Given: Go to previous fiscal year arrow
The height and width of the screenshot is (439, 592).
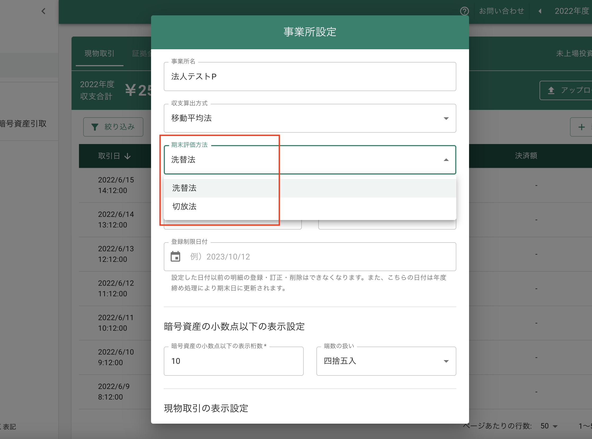Looking at the screenshot, I should [x=540, y=11].
